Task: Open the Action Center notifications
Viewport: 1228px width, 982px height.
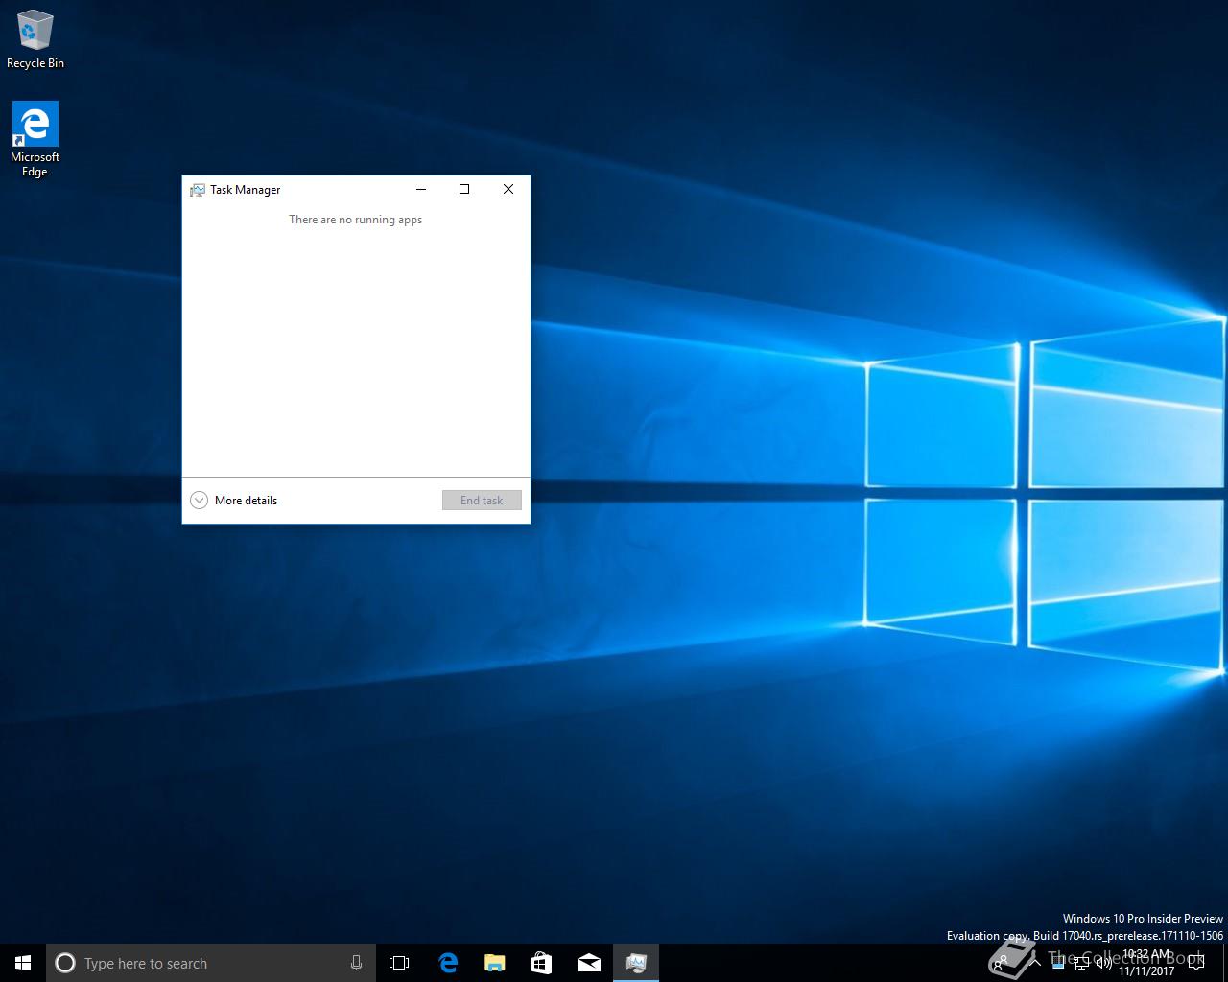Action: click(1196, 963)
